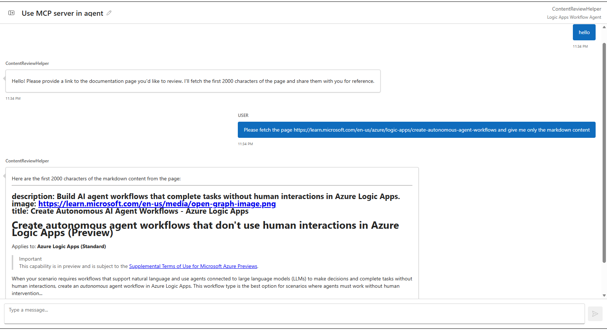Collapse the conversation sidebar panel icon
Viewport: 607px width, 331px height.
(11, 12)
